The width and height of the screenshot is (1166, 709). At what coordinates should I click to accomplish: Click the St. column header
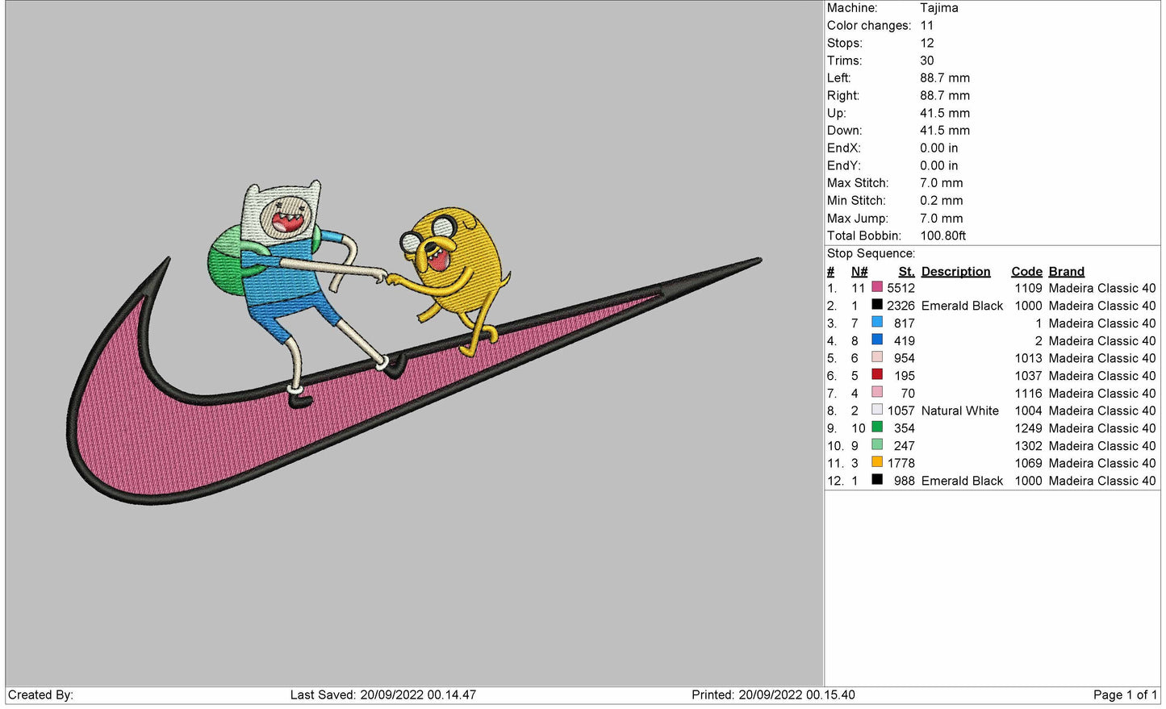coord(906,272)
